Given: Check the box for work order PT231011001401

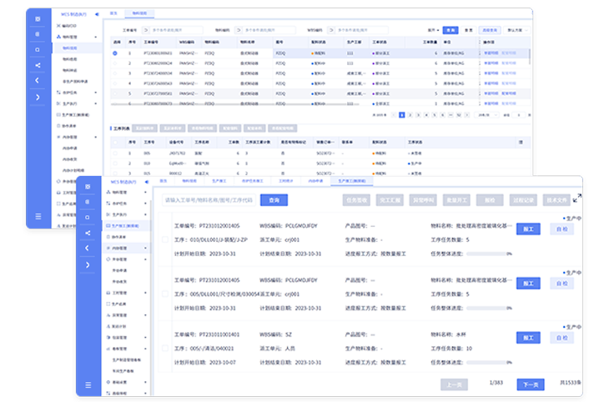Looking at the screenshot, I should point(165,347).
